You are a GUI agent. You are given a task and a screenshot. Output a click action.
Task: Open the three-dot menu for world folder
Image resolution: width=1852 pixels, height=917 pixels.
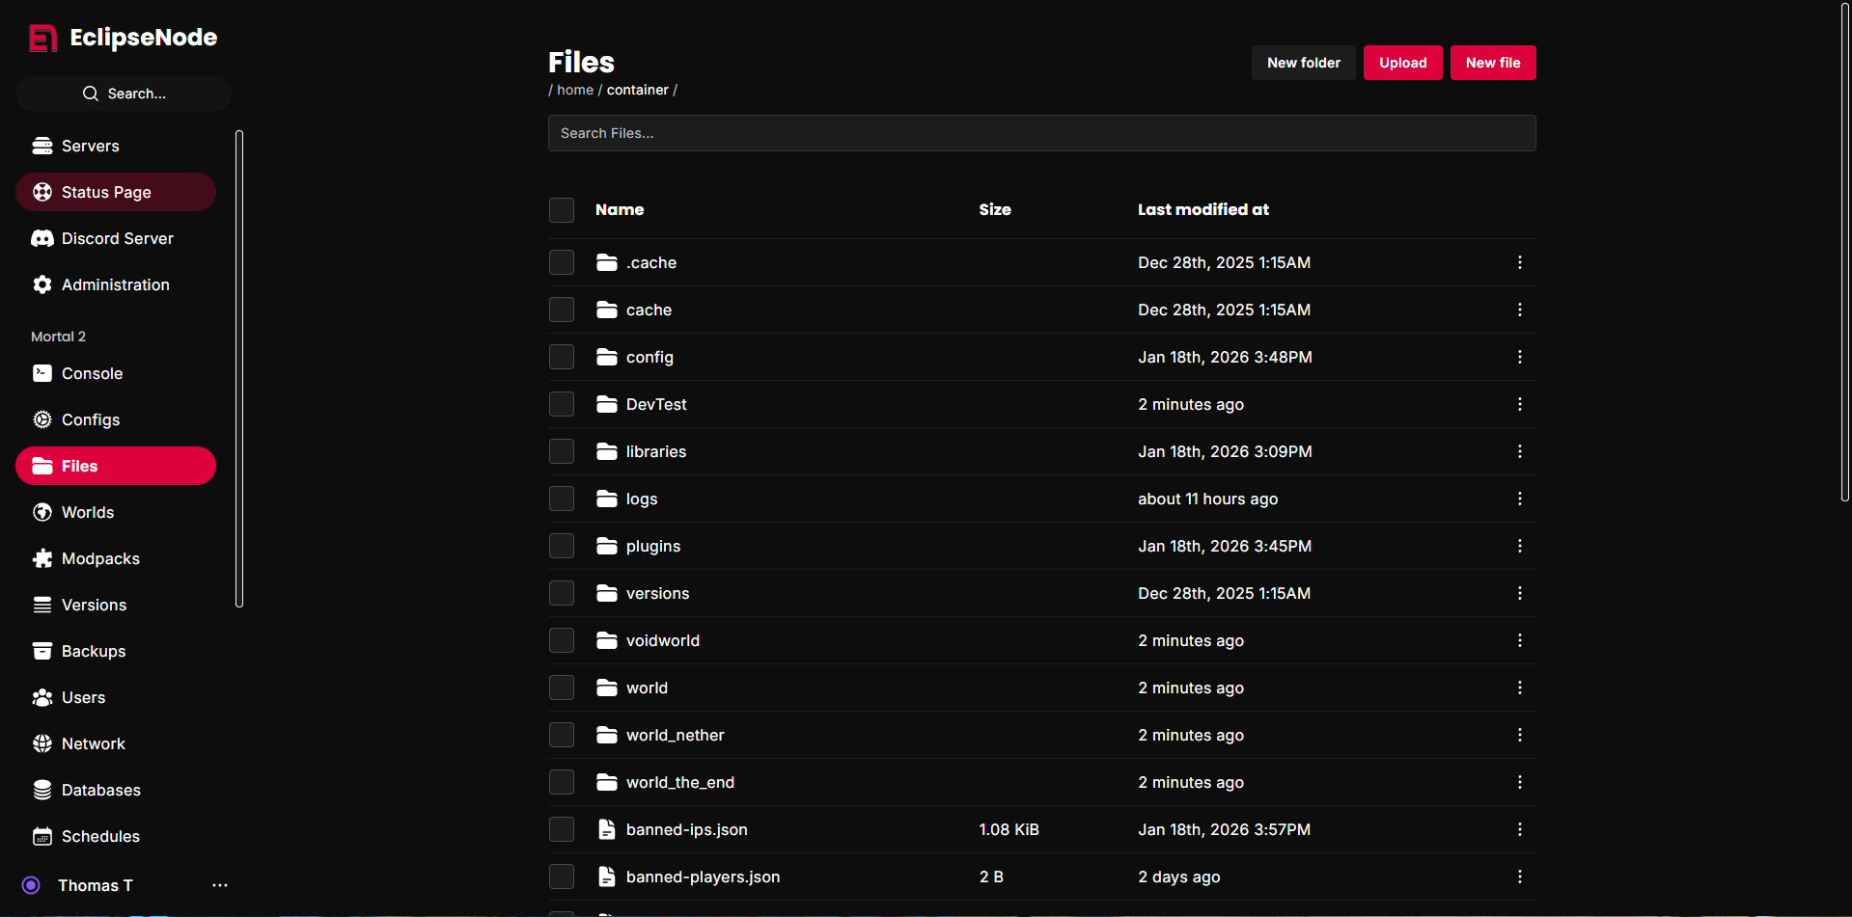[x=1519, y=688]
